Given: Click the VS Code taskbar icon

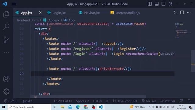Looking at the screenshot, I should click(x=101, y=107).
